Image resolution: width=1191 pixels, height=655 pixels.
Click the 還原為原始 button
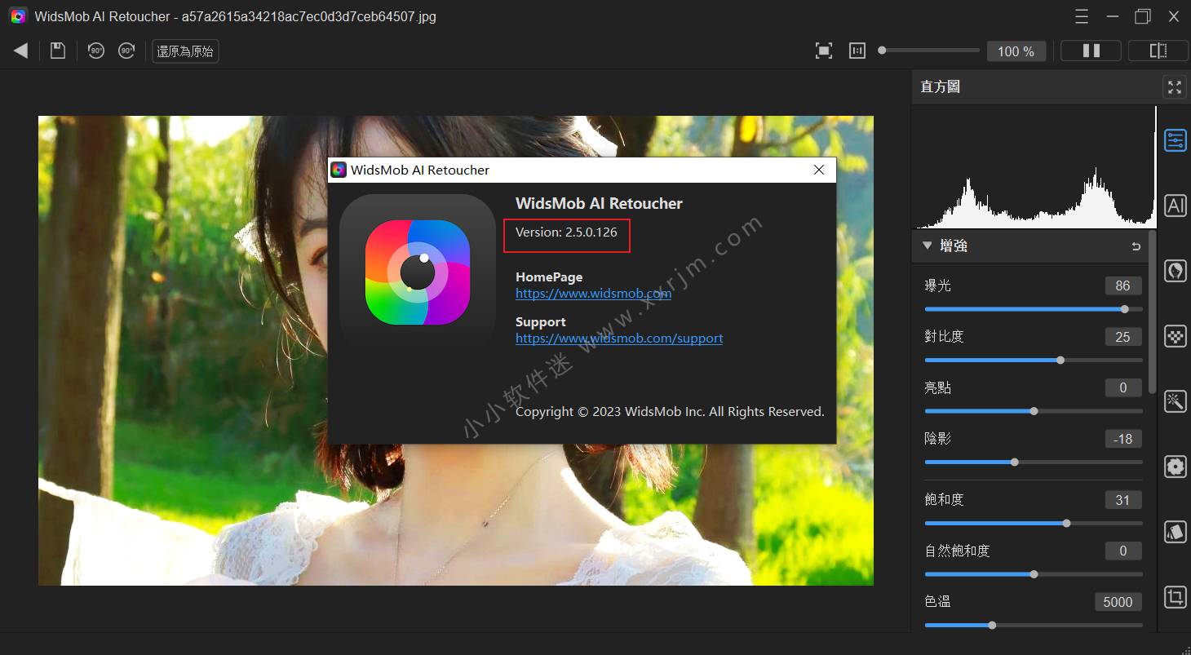(x=185, y=51)
